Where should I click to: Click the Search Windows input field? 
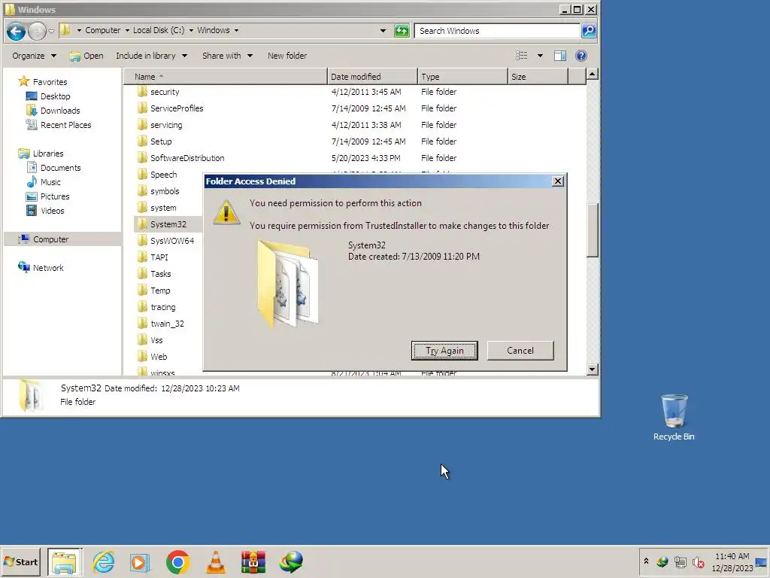coord(497,31)
